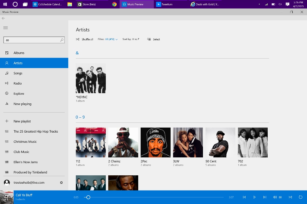This screenshot has height=204, width=307.
Task: Open the action center notification icon
Action: click(288, 4)
